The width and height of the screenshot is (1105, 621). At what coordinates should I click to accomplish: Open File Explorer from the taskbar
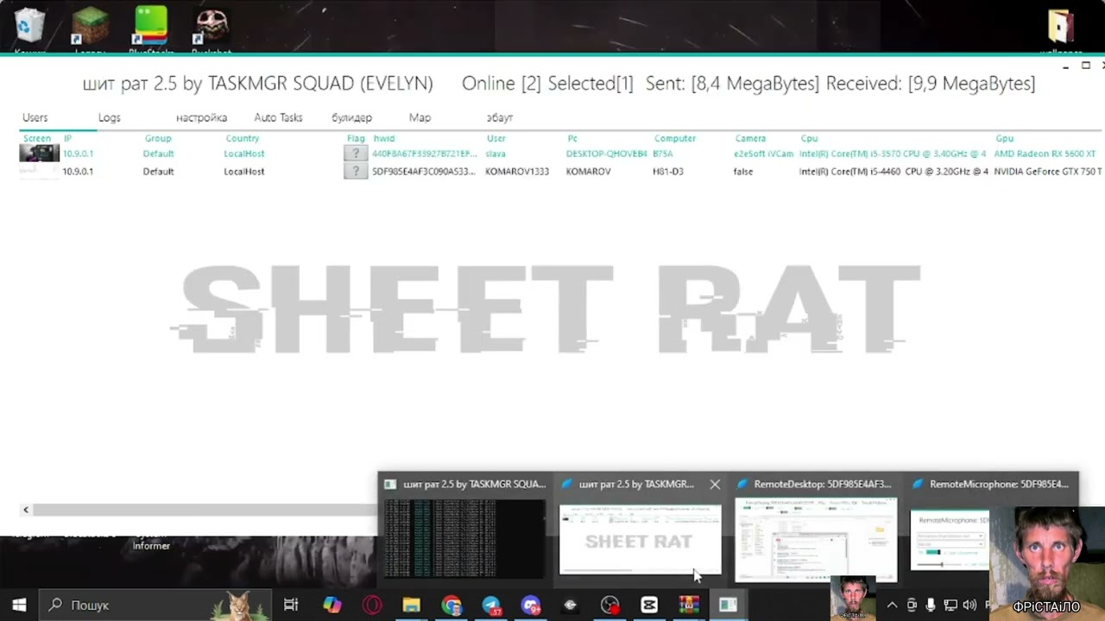tap(412, 605)
